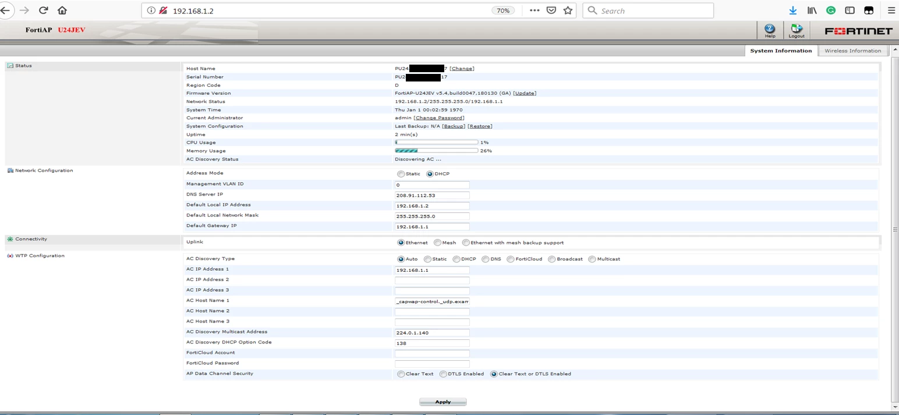The image size is (899, 415).
Task: Click the browser Search field
Action: point(647,10)
